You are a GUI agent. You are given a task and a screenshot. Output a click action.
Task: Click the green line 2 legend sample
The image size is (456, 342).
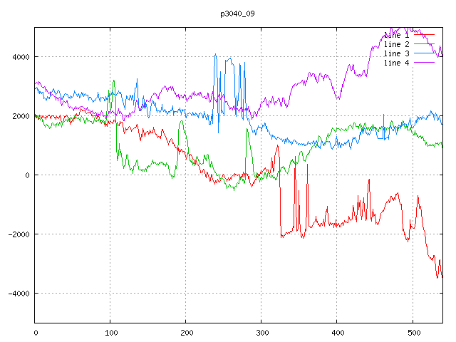tap(424, 44)
